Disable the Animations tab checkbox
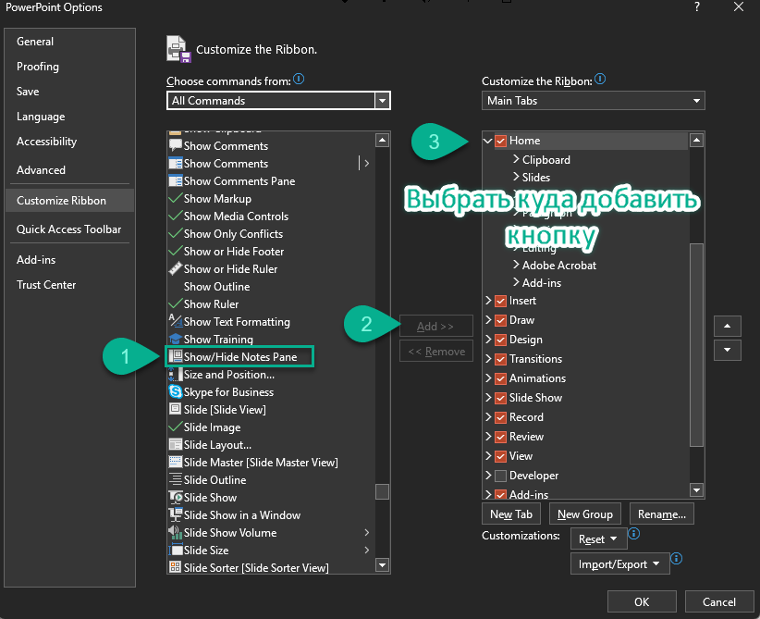This screenshot has width=760, height=619. [501, 378]
